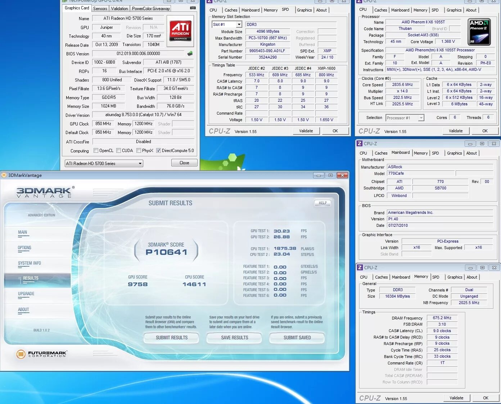The width and height of the screenshot is (501, 404).
Task: Click the GPU-Z screenshot camera icon
Action: [193, 8]
